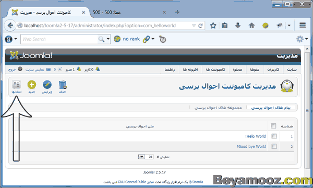Open a new browser tab with plus
Screen dimensions: 313x188
(177, 13)
